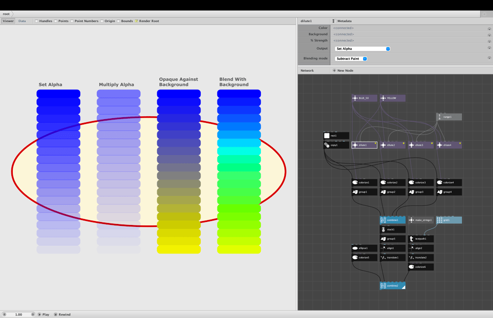The image size is (493, 318).
Task: Click the Play button
Action: pos(44,314)
